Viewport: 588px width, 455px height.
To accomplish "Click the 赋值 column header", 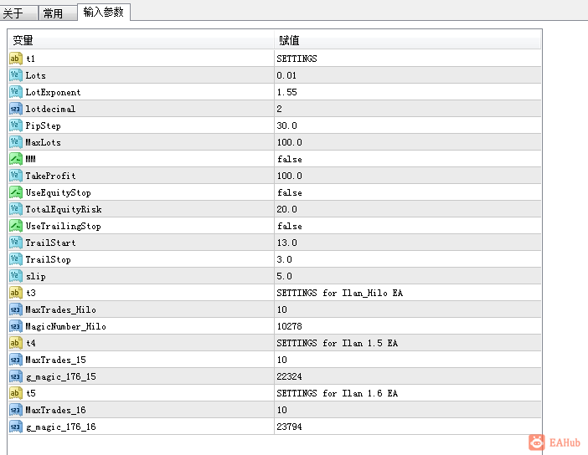I will [x=408, y=39].
